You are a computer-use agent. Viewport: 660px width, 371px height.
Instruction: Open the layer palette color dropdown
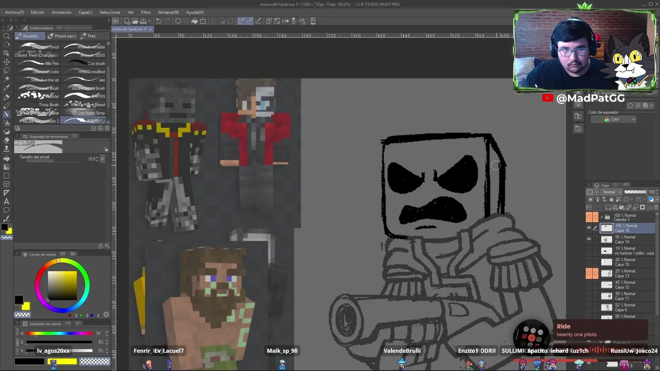coord(591,192)
